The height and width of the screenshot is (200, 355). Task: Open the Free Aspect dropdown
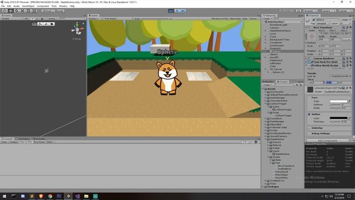(x=118, y=18)
